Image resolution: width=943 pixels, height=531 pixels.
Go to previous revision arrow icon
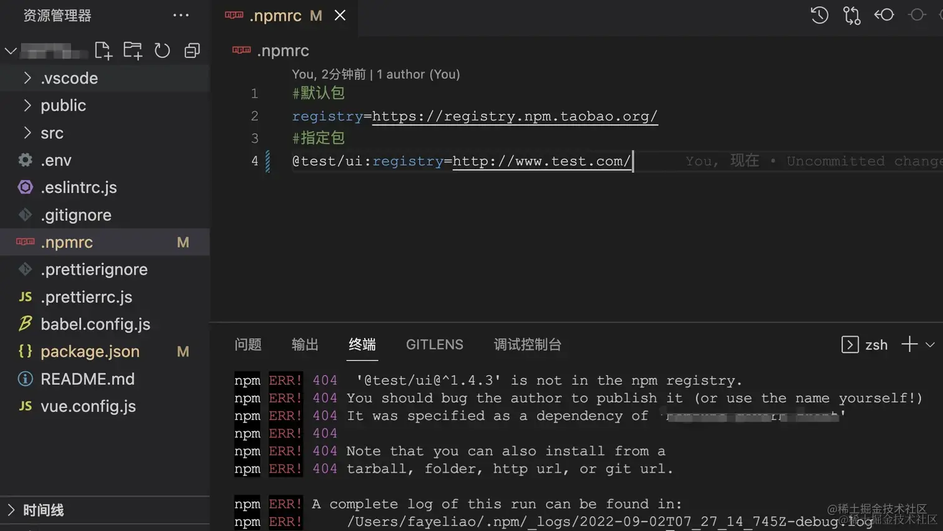point(884,15)
